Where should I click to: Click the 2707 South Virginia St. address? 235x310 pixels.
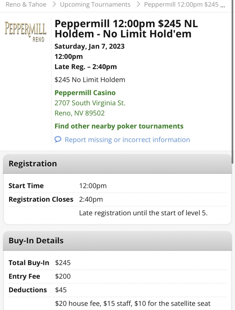click(90, 103)
